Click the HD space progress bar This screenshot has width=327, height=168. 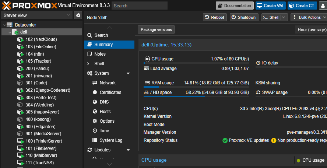click(196, 97)
